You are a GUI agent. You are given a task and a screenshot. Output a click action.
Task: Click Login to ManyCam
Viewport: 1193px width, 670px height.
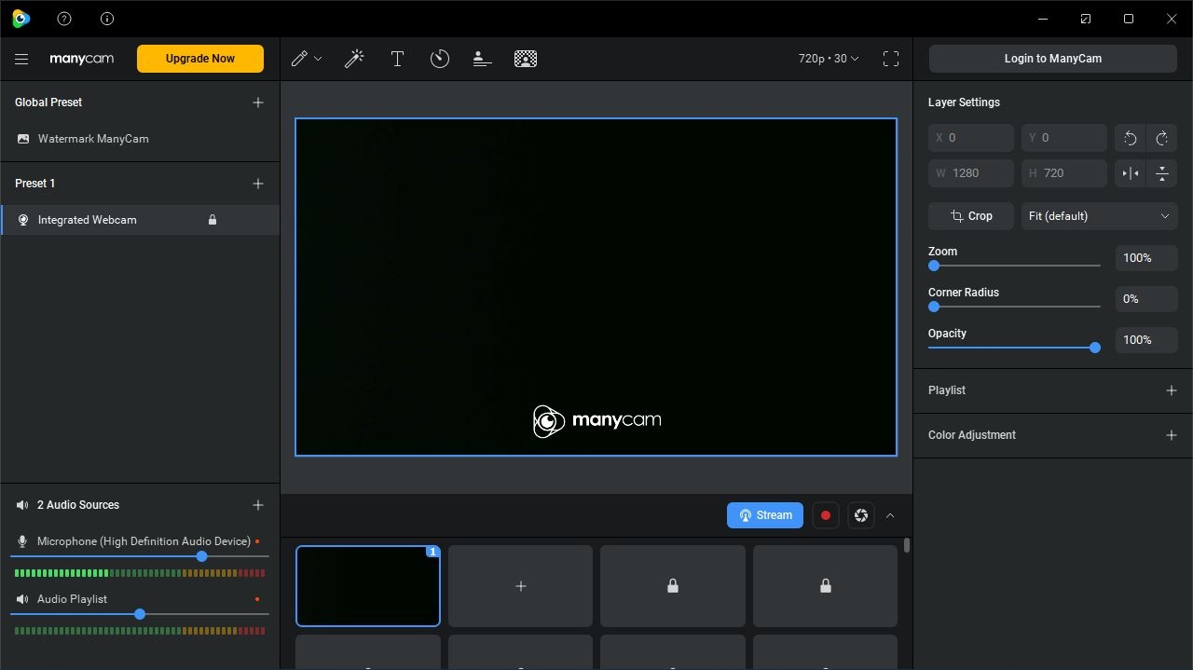point(1053,59)
